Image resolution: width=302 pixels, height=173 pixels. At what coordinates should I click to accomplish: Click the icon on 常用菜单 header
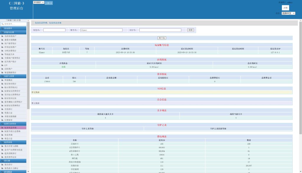tap(3, 28)
